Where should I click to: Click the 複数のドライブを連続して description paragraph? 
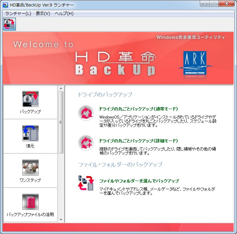click(x=158, y=151)
